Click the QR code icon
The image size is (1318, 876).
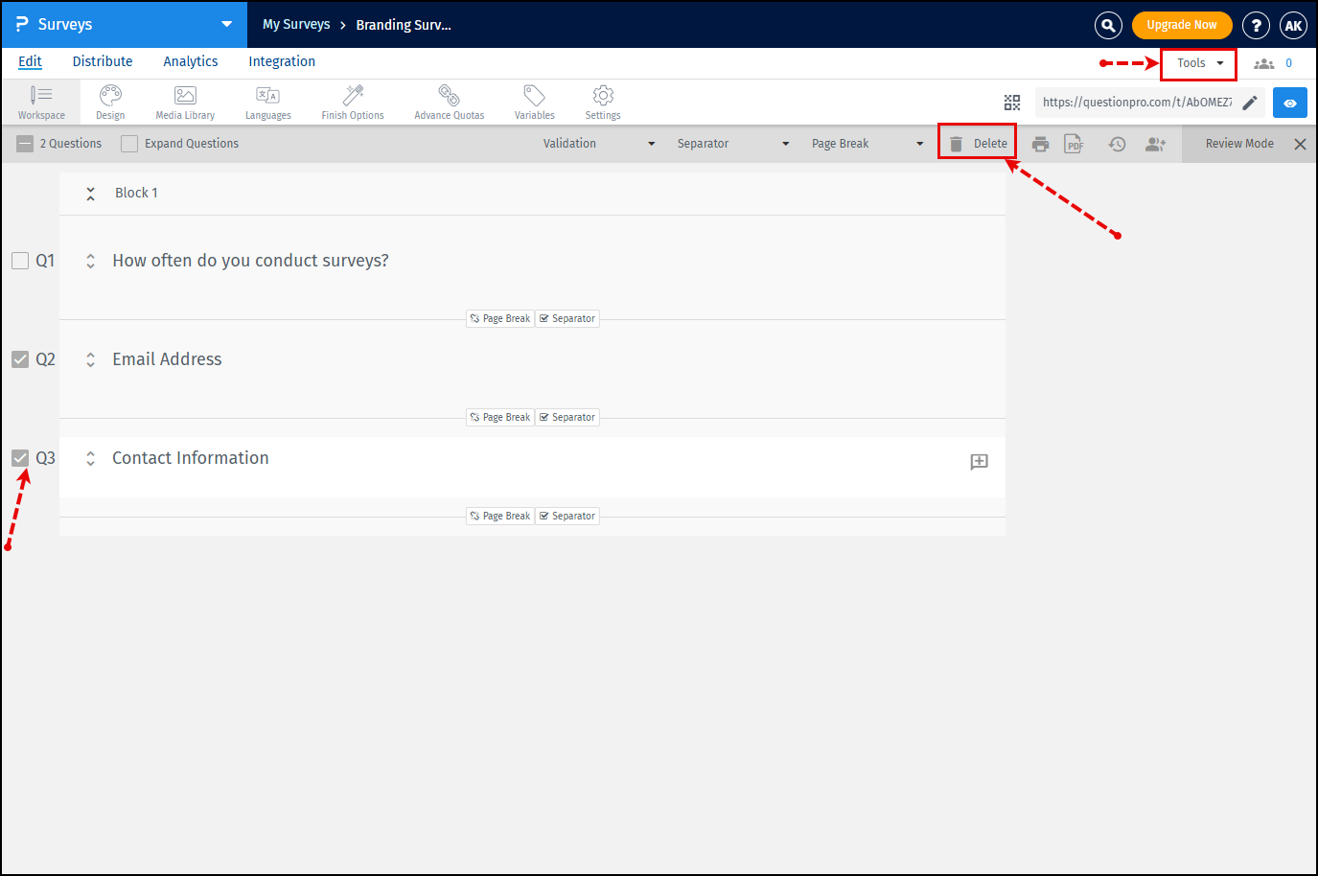point(1012,103)
